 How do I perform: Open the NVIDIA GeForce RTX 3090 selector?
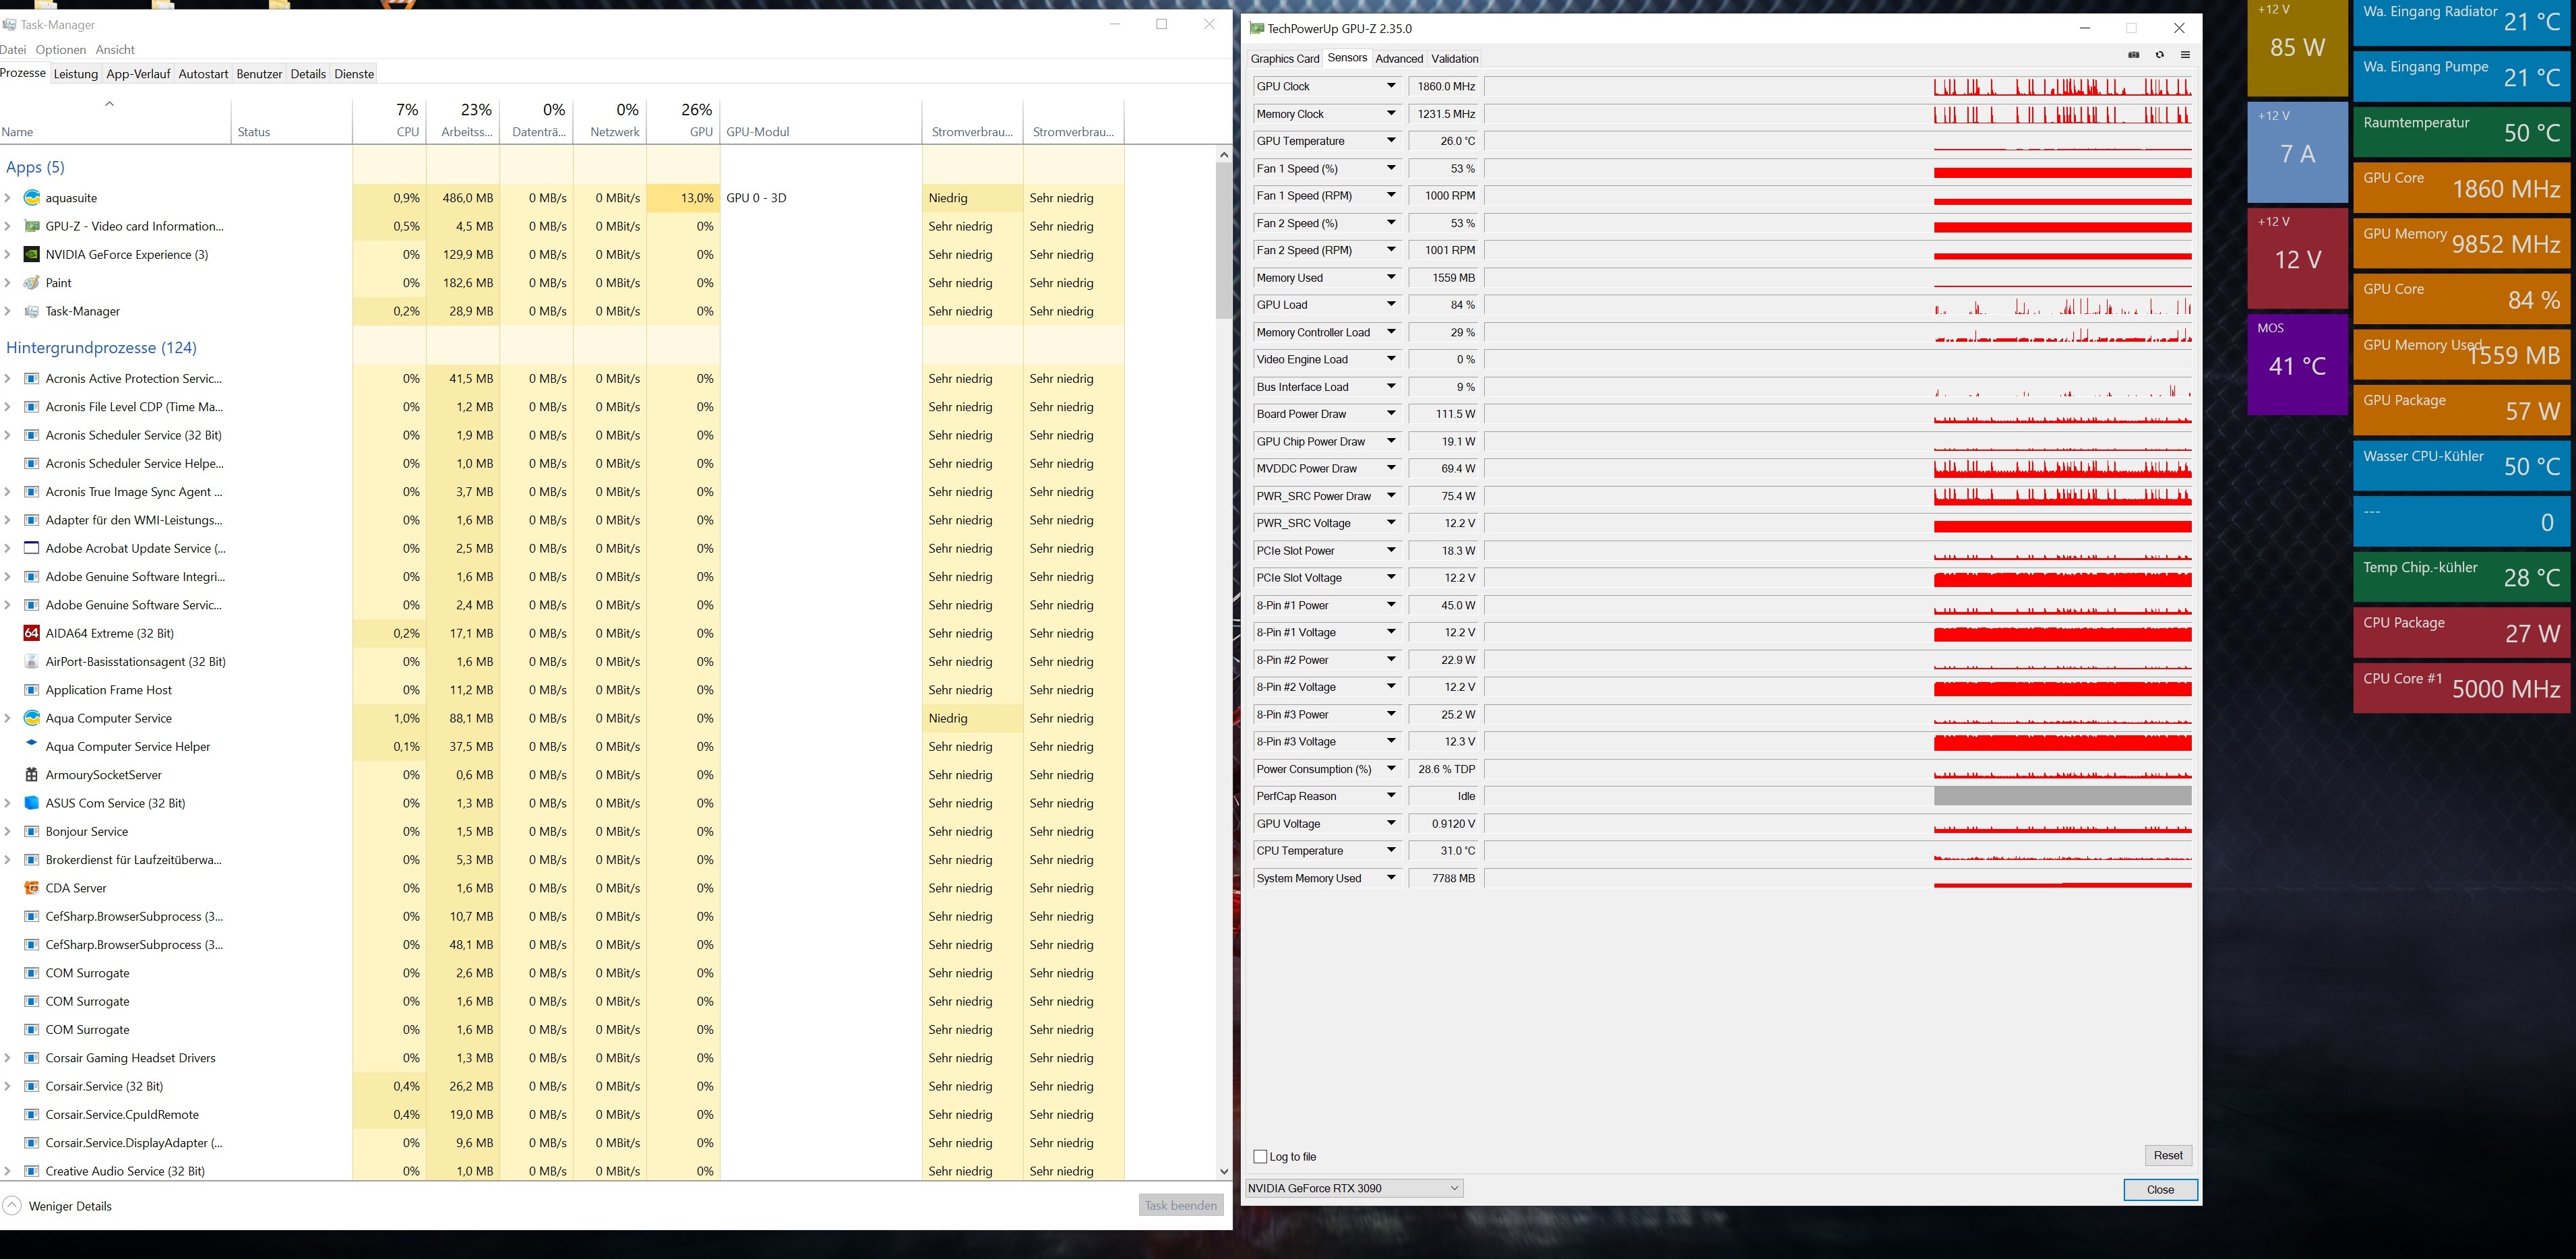[x=1354, y=1188]
